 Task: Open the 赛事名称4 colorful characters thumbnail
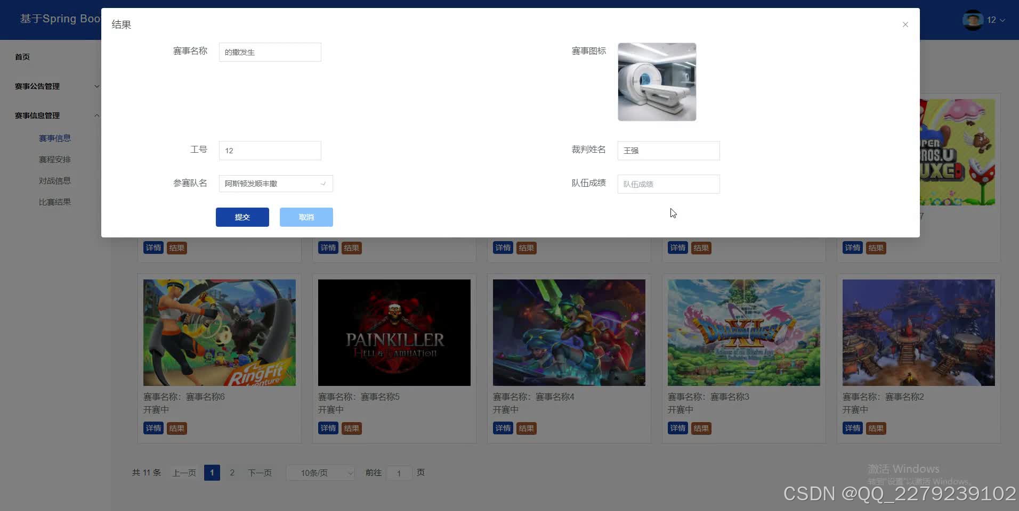tap(569, 333)
